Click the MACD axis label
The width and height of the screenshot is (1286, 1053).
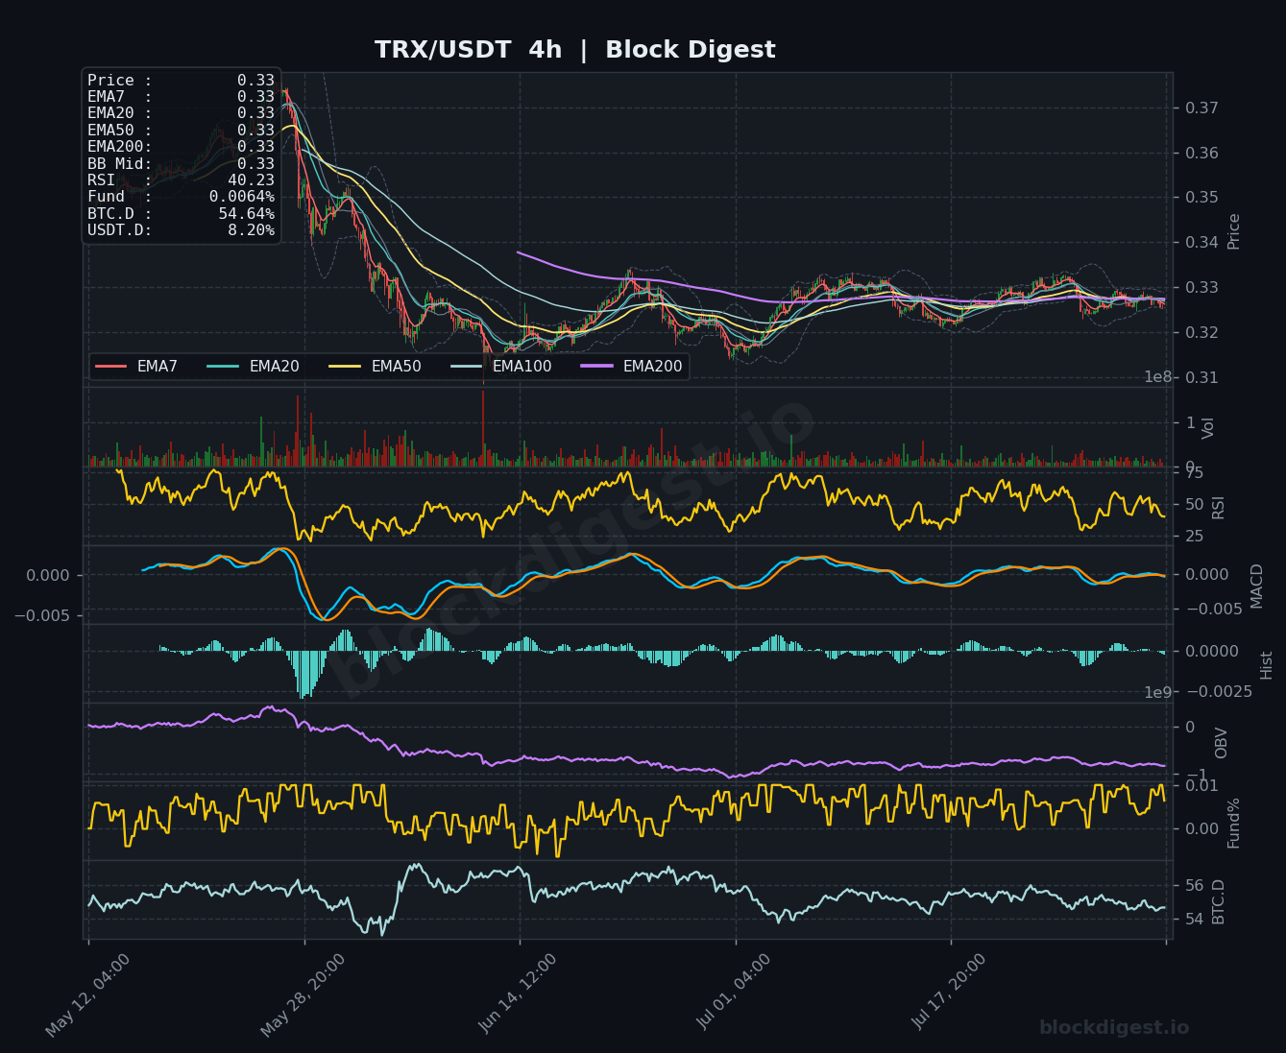point(1257,586)
